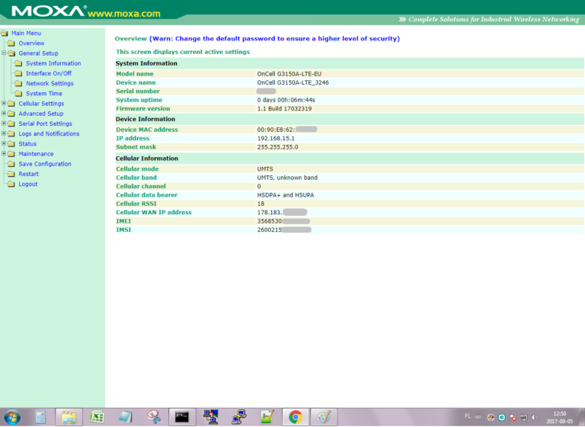Click the System Information folder icon
This screenshot has height=427, width=585.
[18, 63]
